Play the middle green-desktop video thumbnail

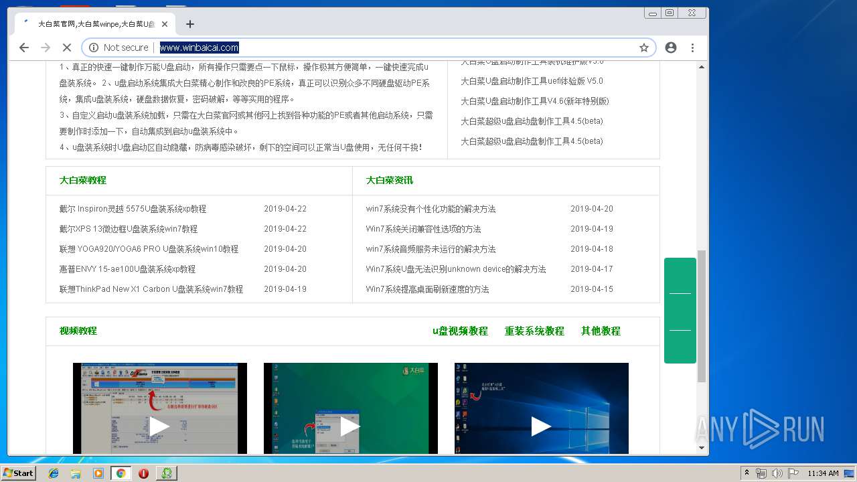tap(350, 408)
